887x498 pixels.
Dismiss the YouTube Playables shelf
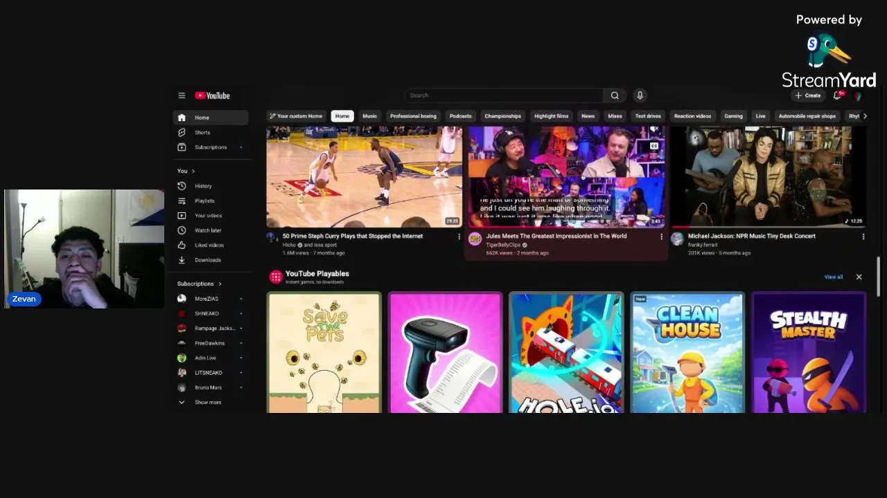pyautogui.click(x=859, y=277)
